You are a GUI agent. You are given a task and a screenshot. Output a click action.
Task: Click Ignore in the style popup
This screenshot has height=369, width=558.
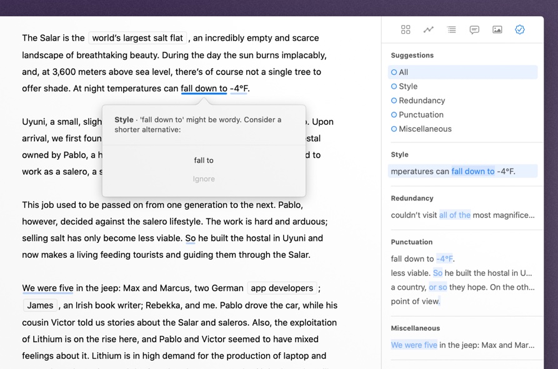204,179
